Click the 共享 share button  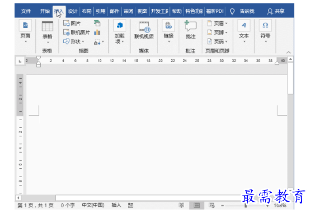(x=276, y=11)
